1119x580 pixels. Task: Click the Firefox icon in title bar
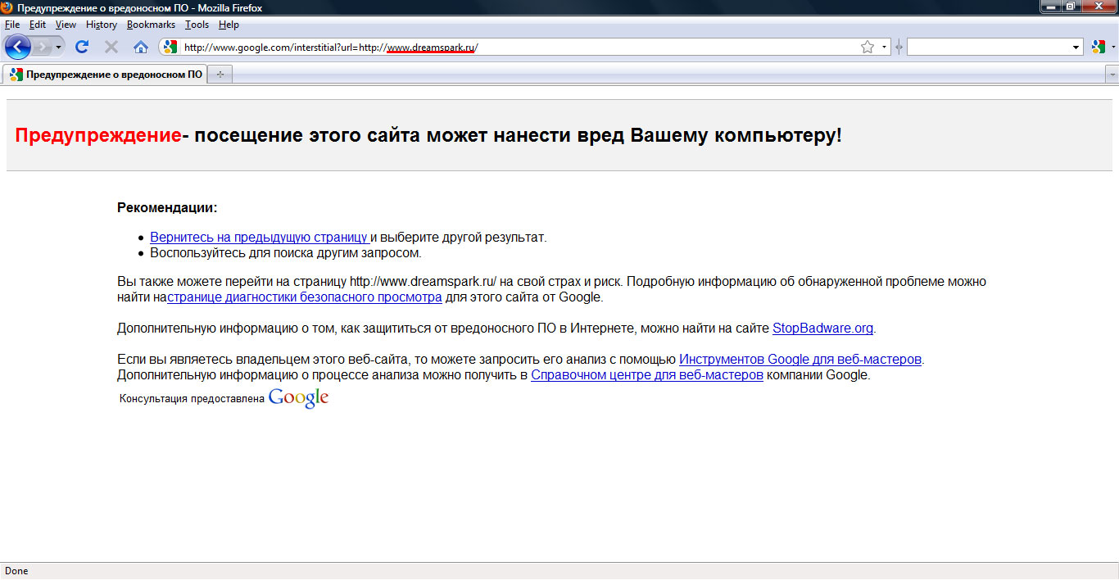(8, 7)
